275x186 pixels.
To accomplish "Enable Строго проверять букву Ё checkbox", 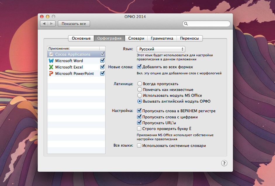I will pos(139,129).
